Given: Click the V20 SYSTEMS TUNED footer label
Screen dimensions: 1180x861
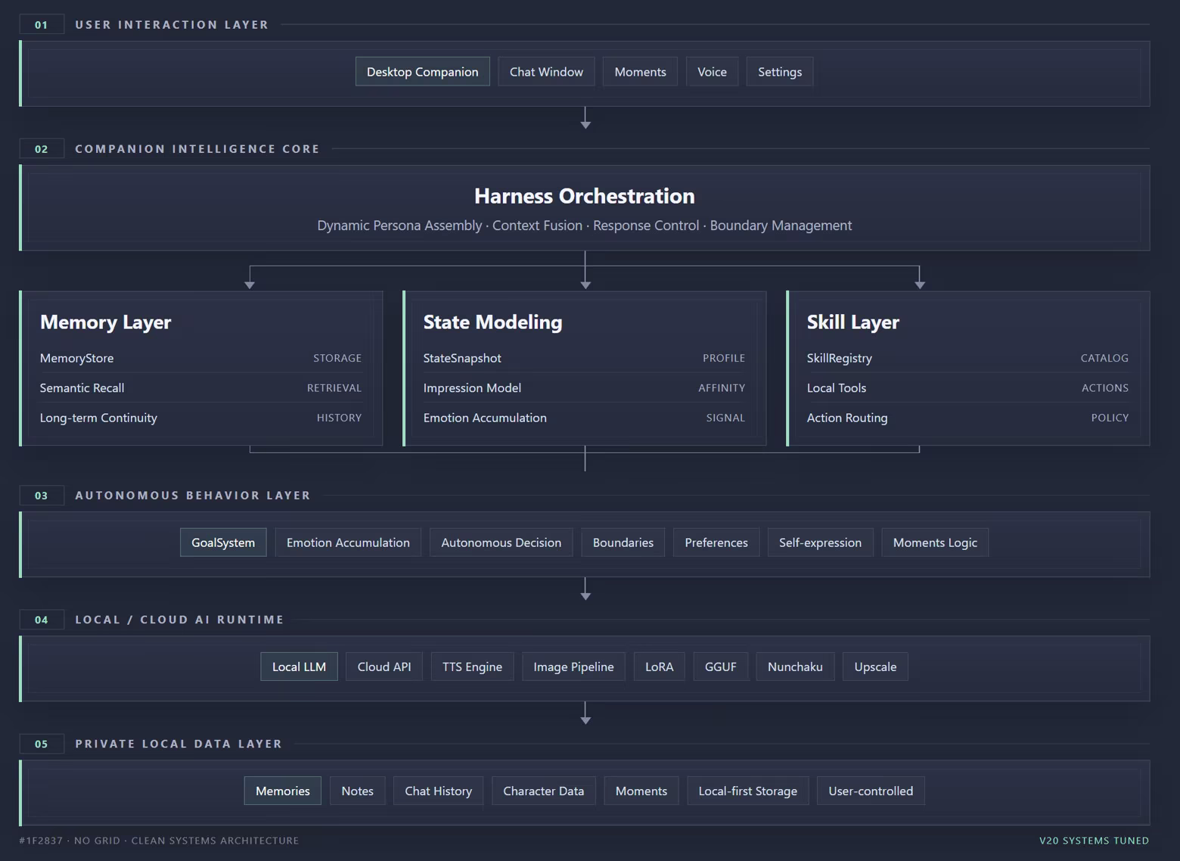Looking at the screenshot, I should pyautogui.click(x=1094, y=841).
